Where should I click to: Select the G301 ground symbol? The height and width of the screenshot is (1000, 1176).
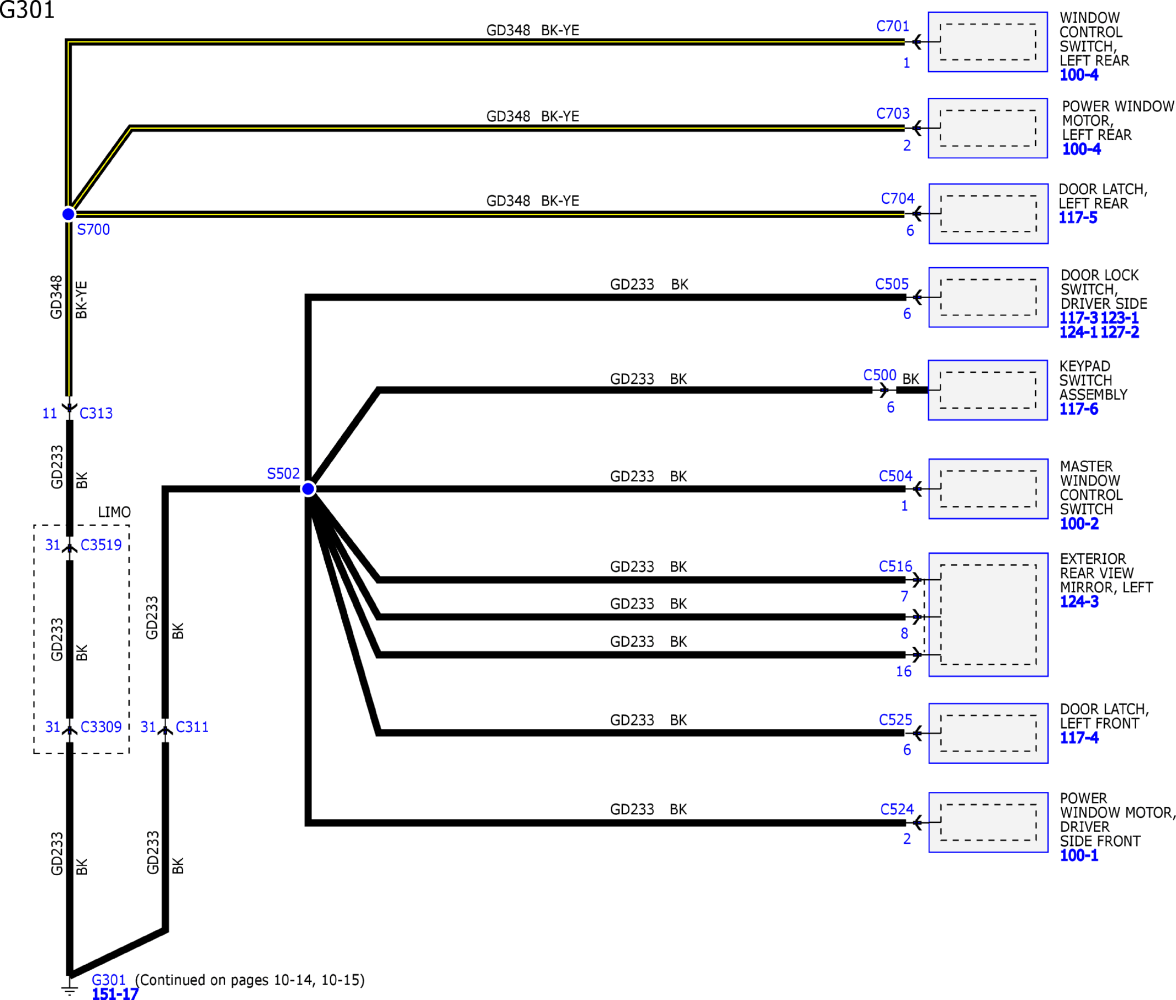(69, 991)
